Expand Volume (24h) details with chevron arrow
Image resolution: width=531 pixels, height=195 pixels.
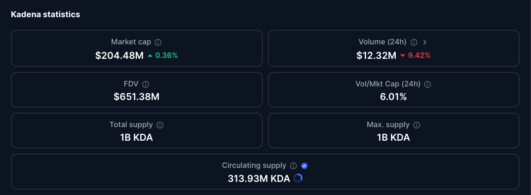tap(425, 42)
